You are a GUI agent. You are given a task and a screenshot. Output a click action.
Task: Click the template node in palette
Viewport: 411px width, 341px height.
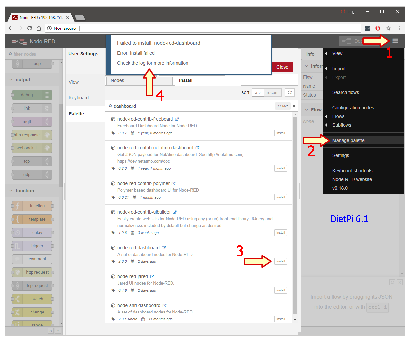click(x=32, y=219)
